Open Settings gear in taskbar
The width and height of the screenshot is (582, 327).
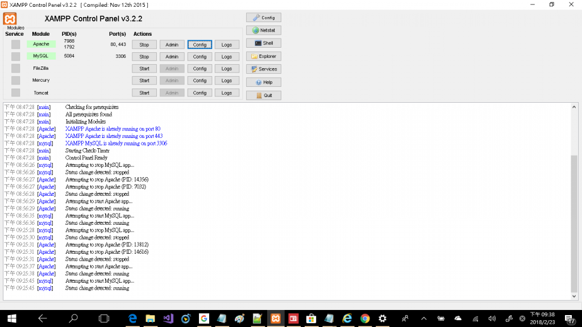point(383,318)
